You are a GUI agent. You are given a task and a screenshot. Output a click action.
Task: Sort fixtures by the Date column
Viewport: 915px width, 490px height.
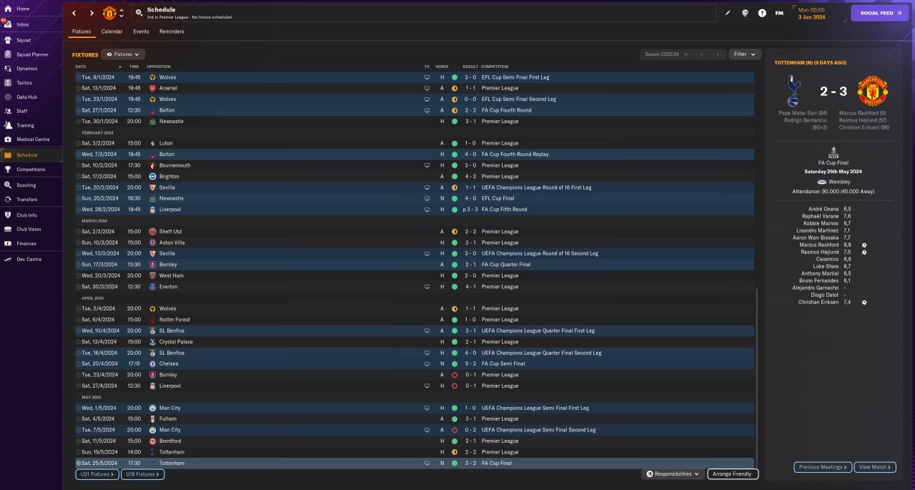tap(81, 67)
